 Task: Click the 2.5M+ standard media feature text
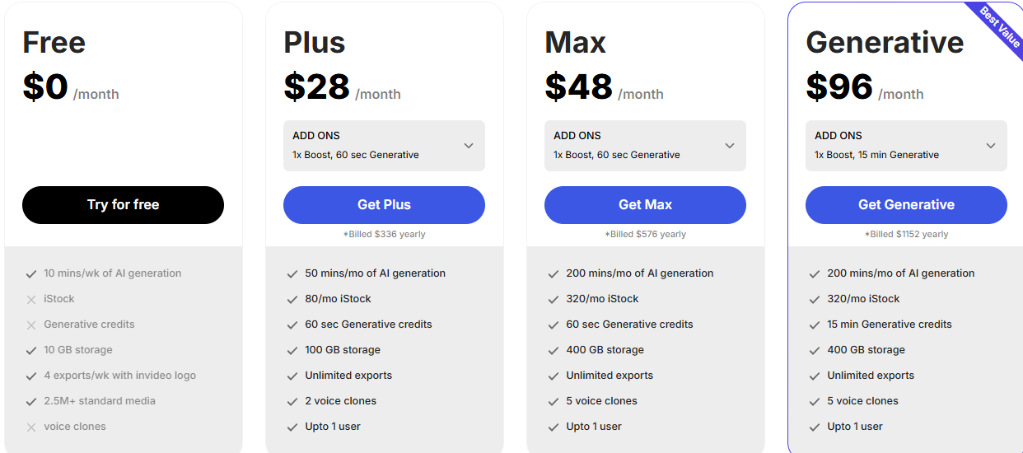click(x=100, y=401)
